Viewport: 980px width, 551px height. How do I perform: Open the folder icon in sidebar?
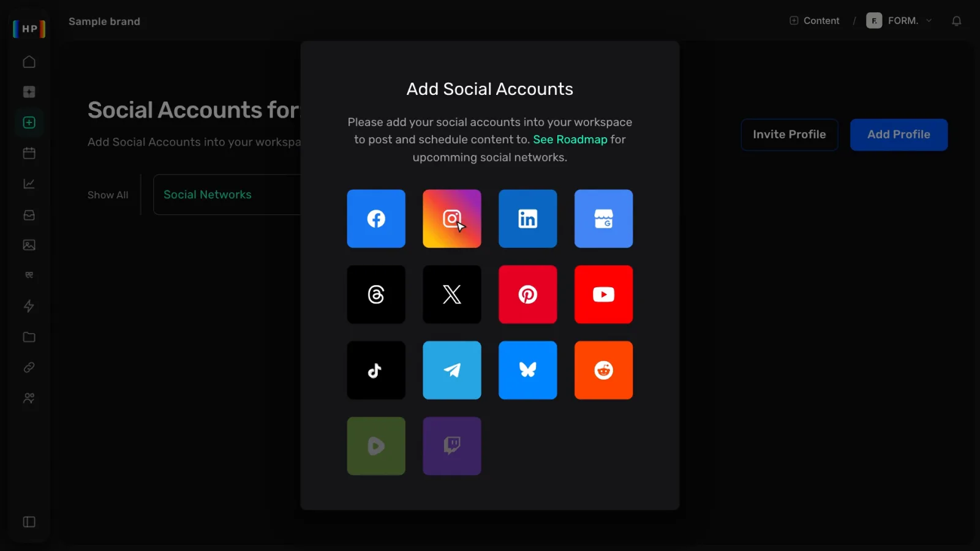coord(29,337)
